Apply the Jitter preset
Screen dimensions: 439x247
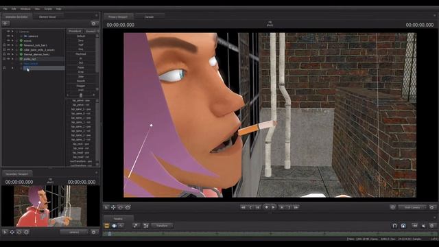click(x=81, y=76)
